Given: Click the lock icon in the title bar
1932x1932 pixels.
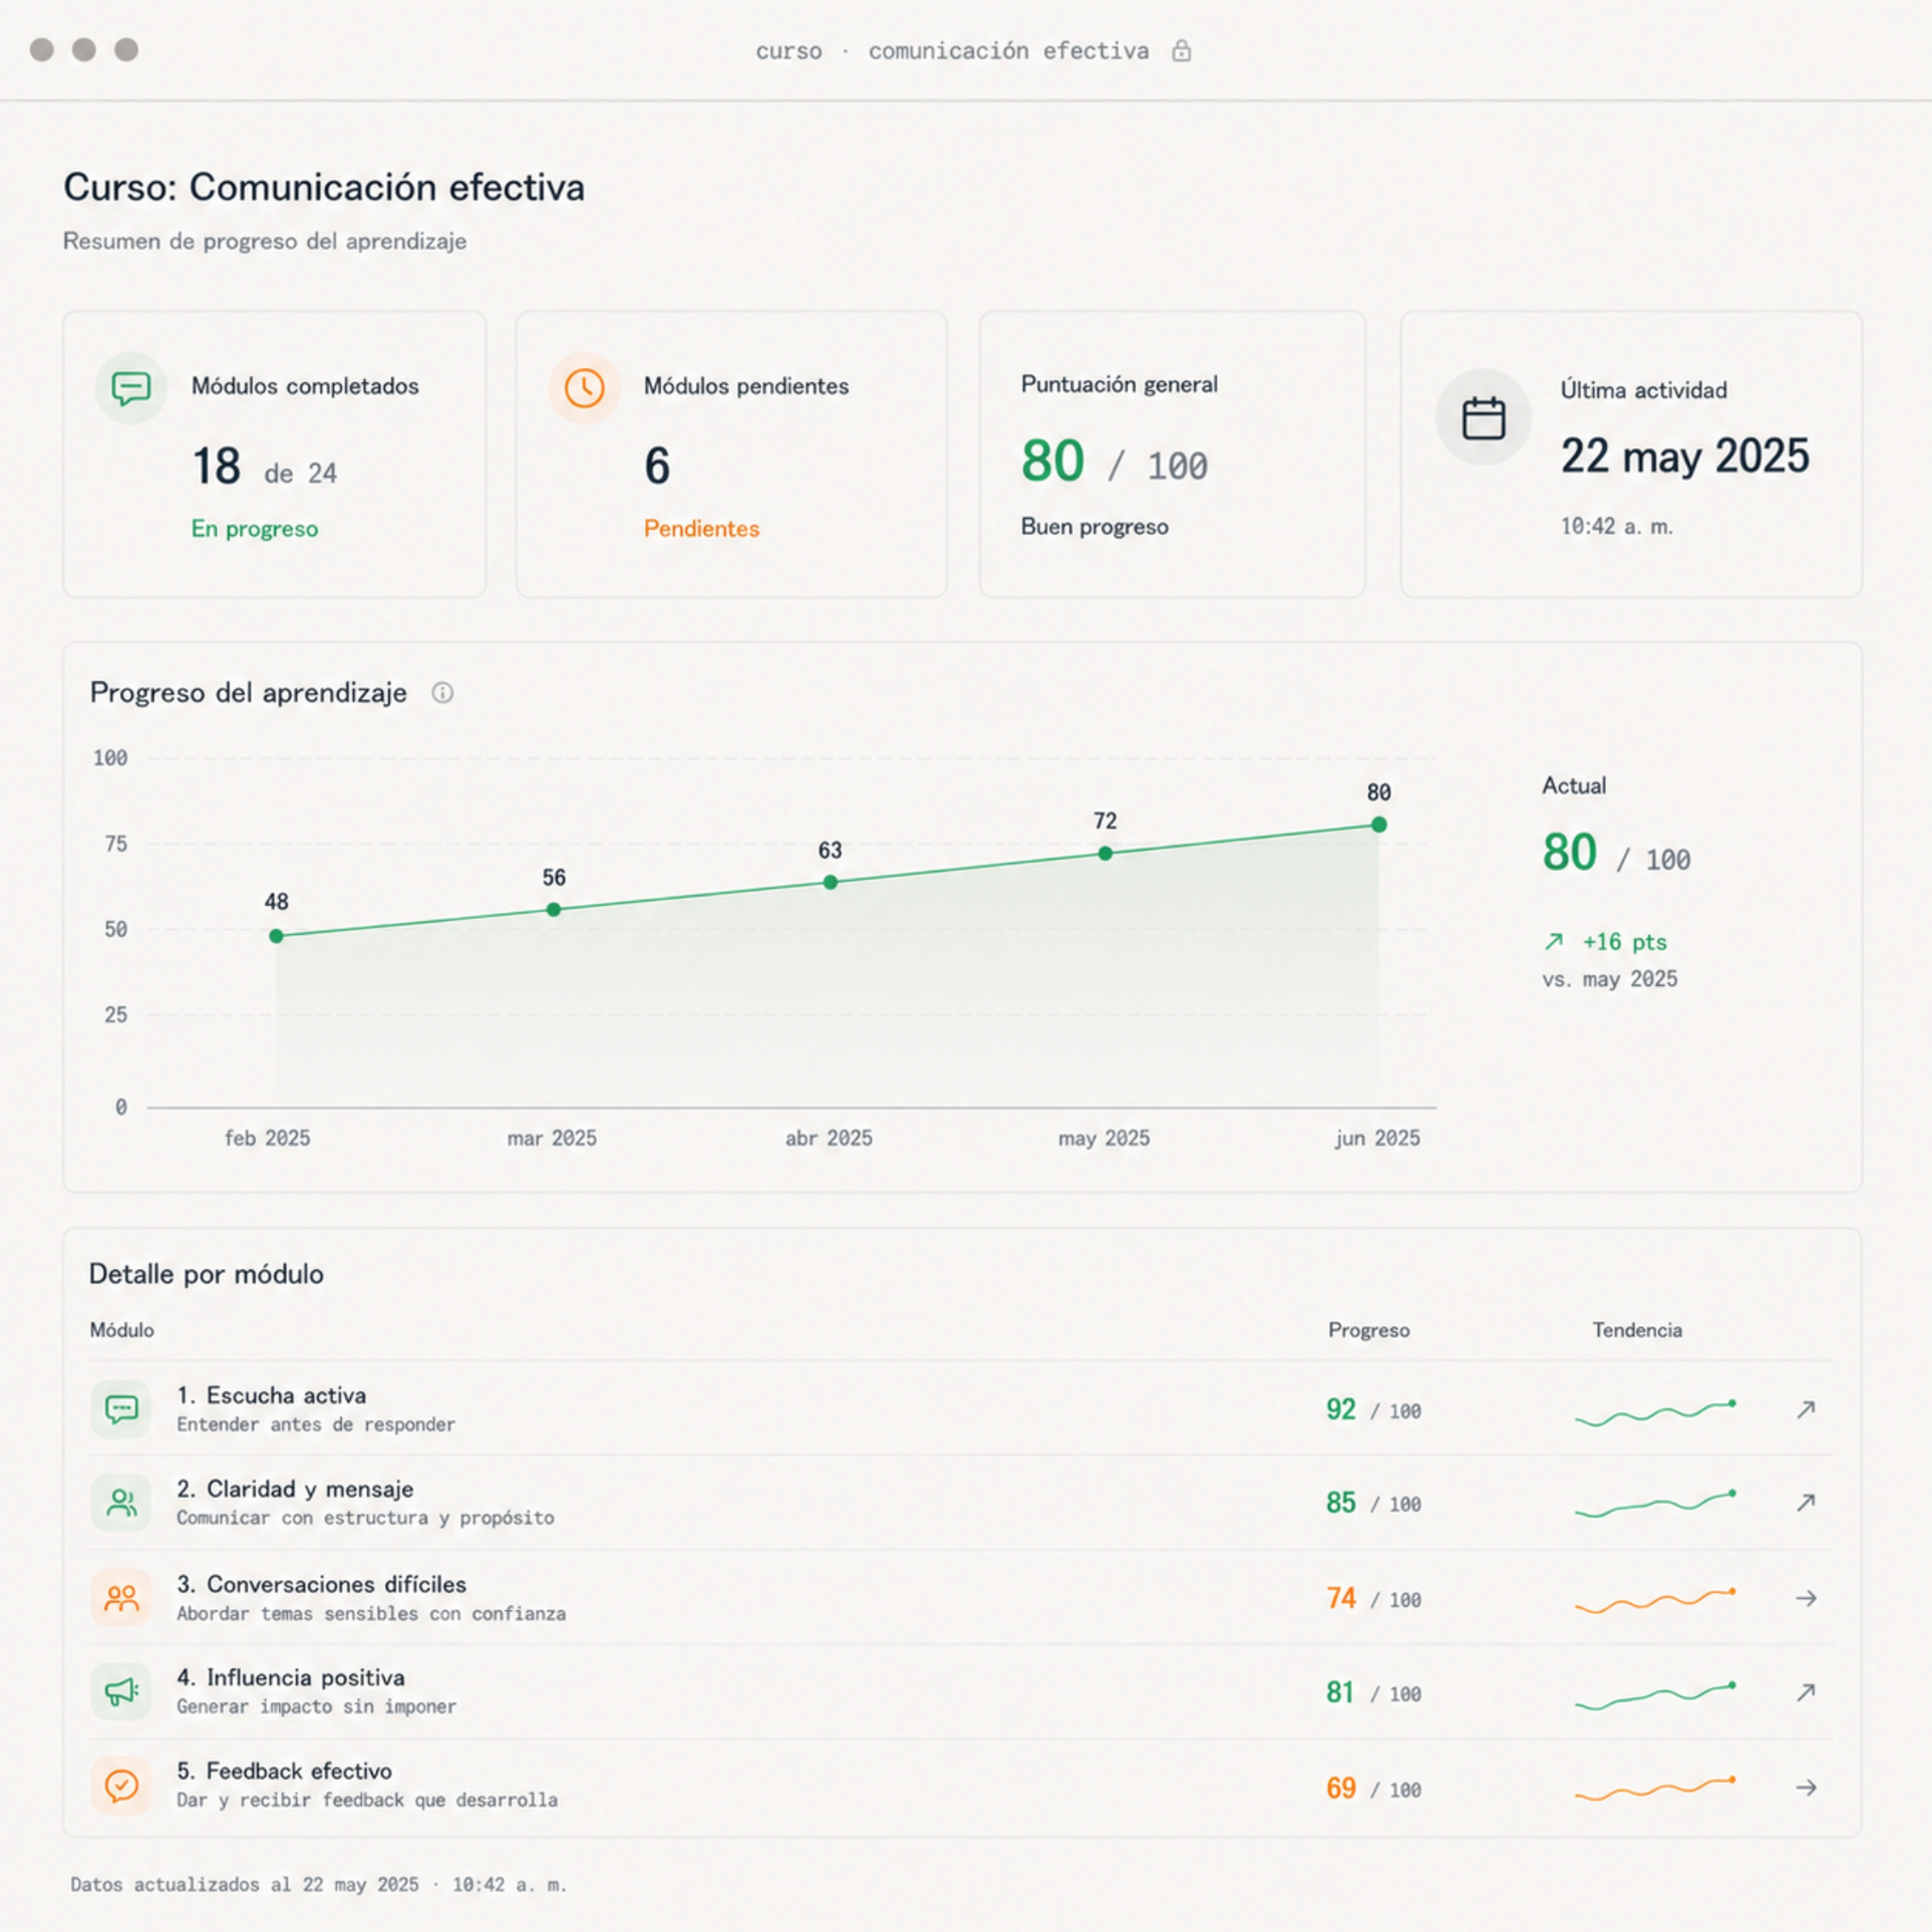Looking at the screenshot, I should click(1181, 51).
